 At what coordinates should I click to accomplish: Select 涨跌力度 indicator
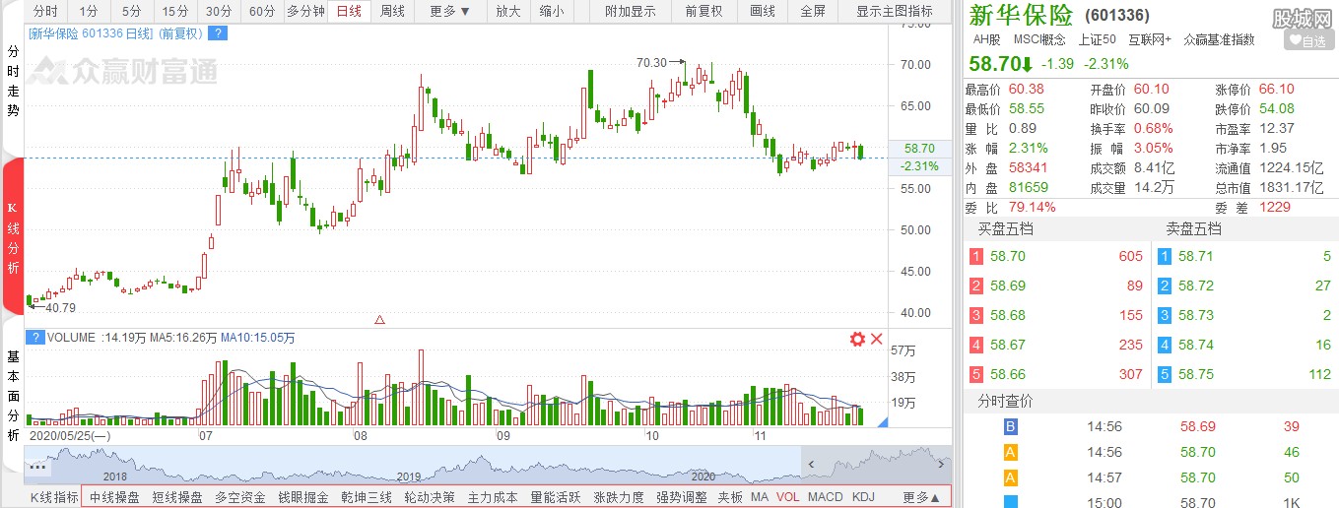pyautogui.click(x=619, y=497)
